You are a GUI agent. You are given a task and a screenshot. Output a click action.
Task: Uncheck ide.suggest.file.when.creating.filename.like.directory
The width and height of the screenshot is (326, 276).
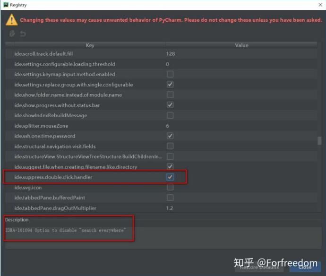point(170,167)
